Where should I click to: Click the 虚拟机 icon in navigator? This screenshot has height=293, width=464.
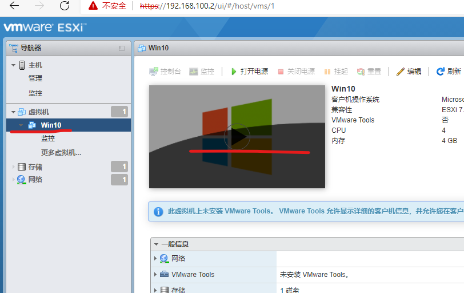(x=22, y=112)
